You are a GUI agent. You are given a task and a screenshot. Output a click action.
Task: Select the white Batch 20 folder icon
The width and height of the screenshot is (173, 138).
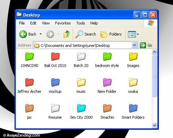tap(81, 57)
